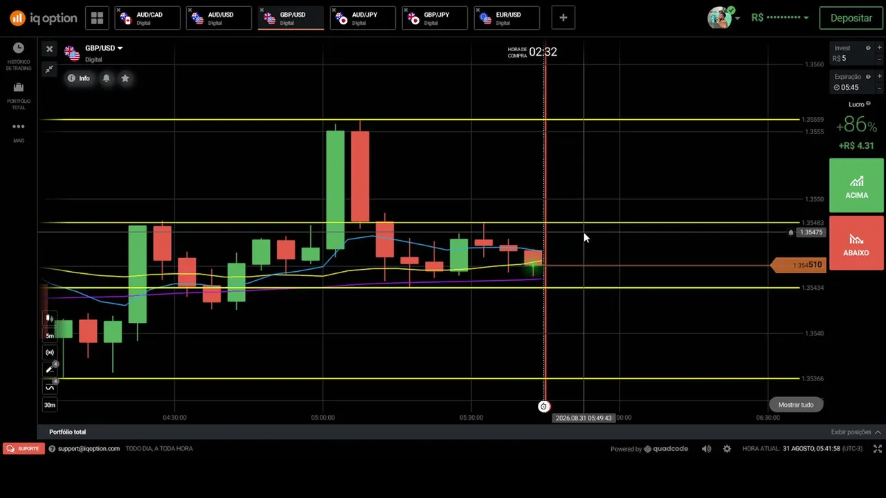Image resolution: width=886 pixels, height=498 pixels.
Task: Open the asset grid layout icon
Action: click(97, 18)
